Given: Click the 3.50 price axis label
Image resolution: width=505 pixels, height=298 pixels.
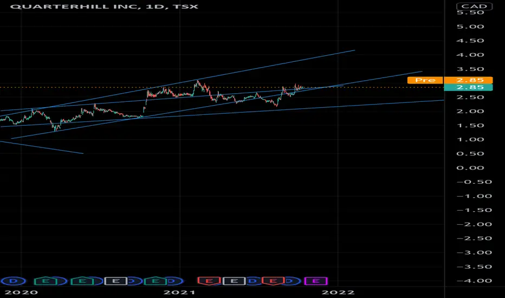Looking at the screenshot, I should (470, 69).
